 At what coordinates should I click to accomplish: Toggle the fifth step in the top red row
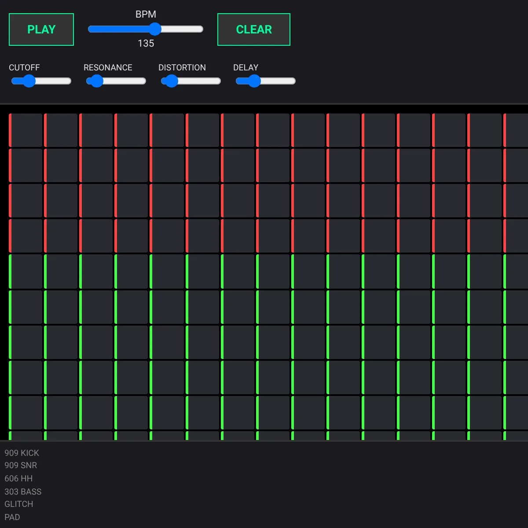[x=167, y=130]
